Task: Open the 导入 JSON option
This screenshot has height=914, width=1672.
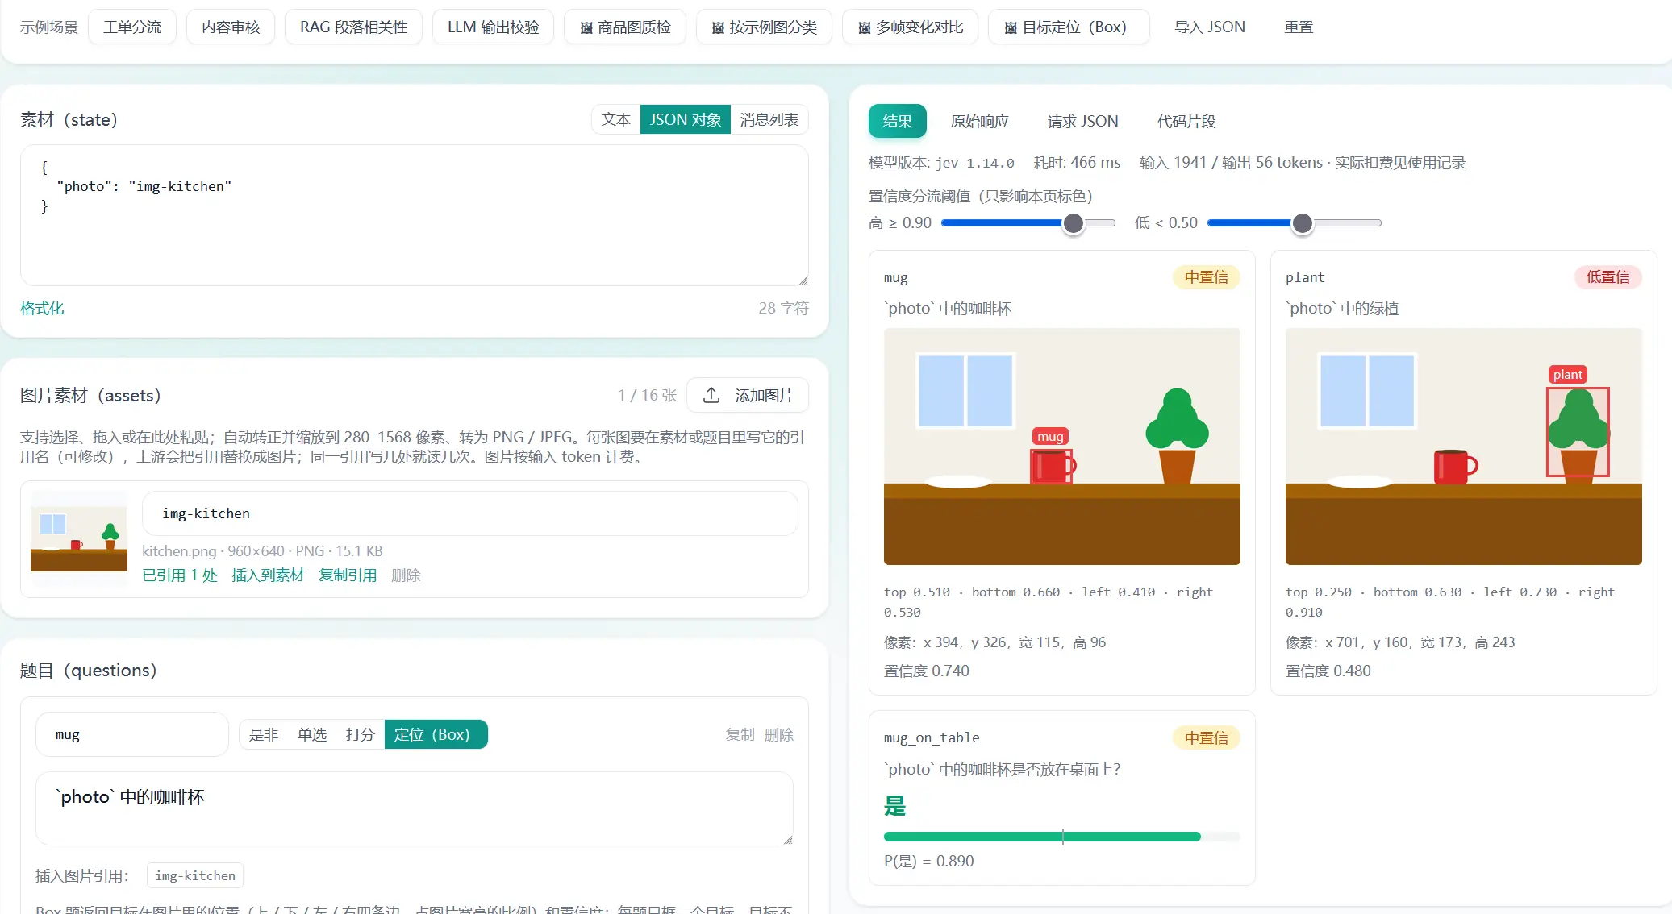Action: click(x=1209, y=27)
